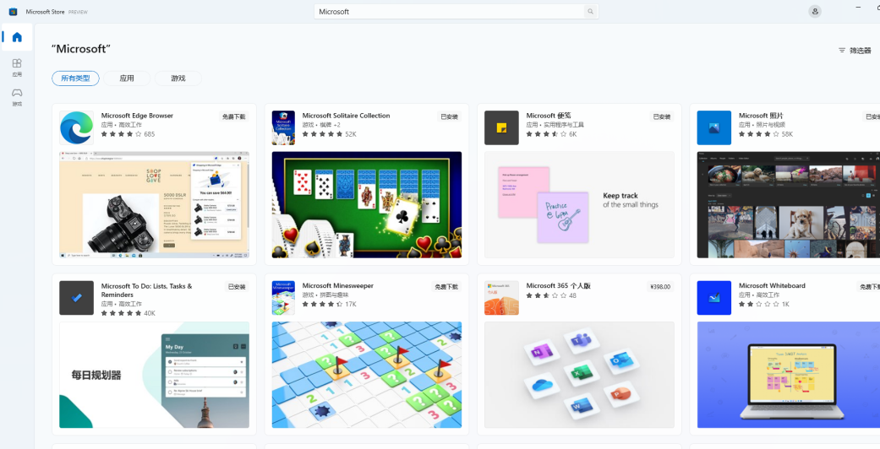Viewport: 880px width, 449px height.
Task: Open the Apps section in the sidebar
Action: pyautogui.click(x=17, y=68)
